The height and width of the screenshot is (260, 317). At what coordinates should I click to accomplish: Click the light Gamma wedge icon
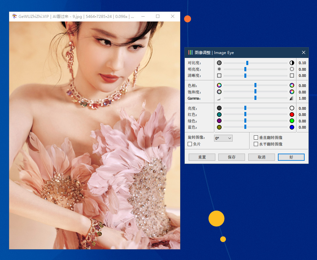click(x=219, y=98)
